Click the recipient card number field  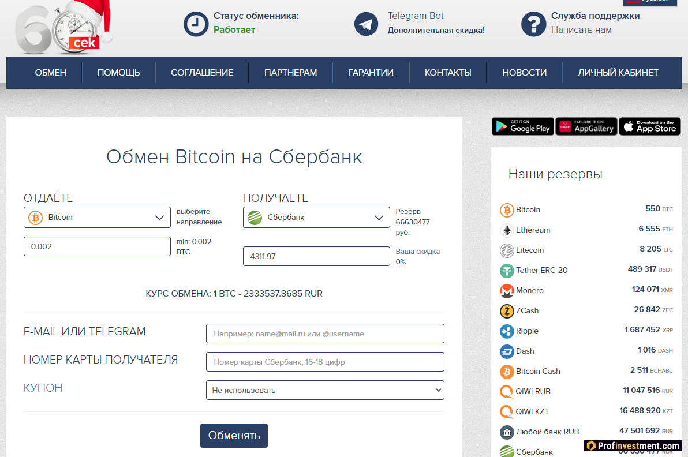(325, 362)
